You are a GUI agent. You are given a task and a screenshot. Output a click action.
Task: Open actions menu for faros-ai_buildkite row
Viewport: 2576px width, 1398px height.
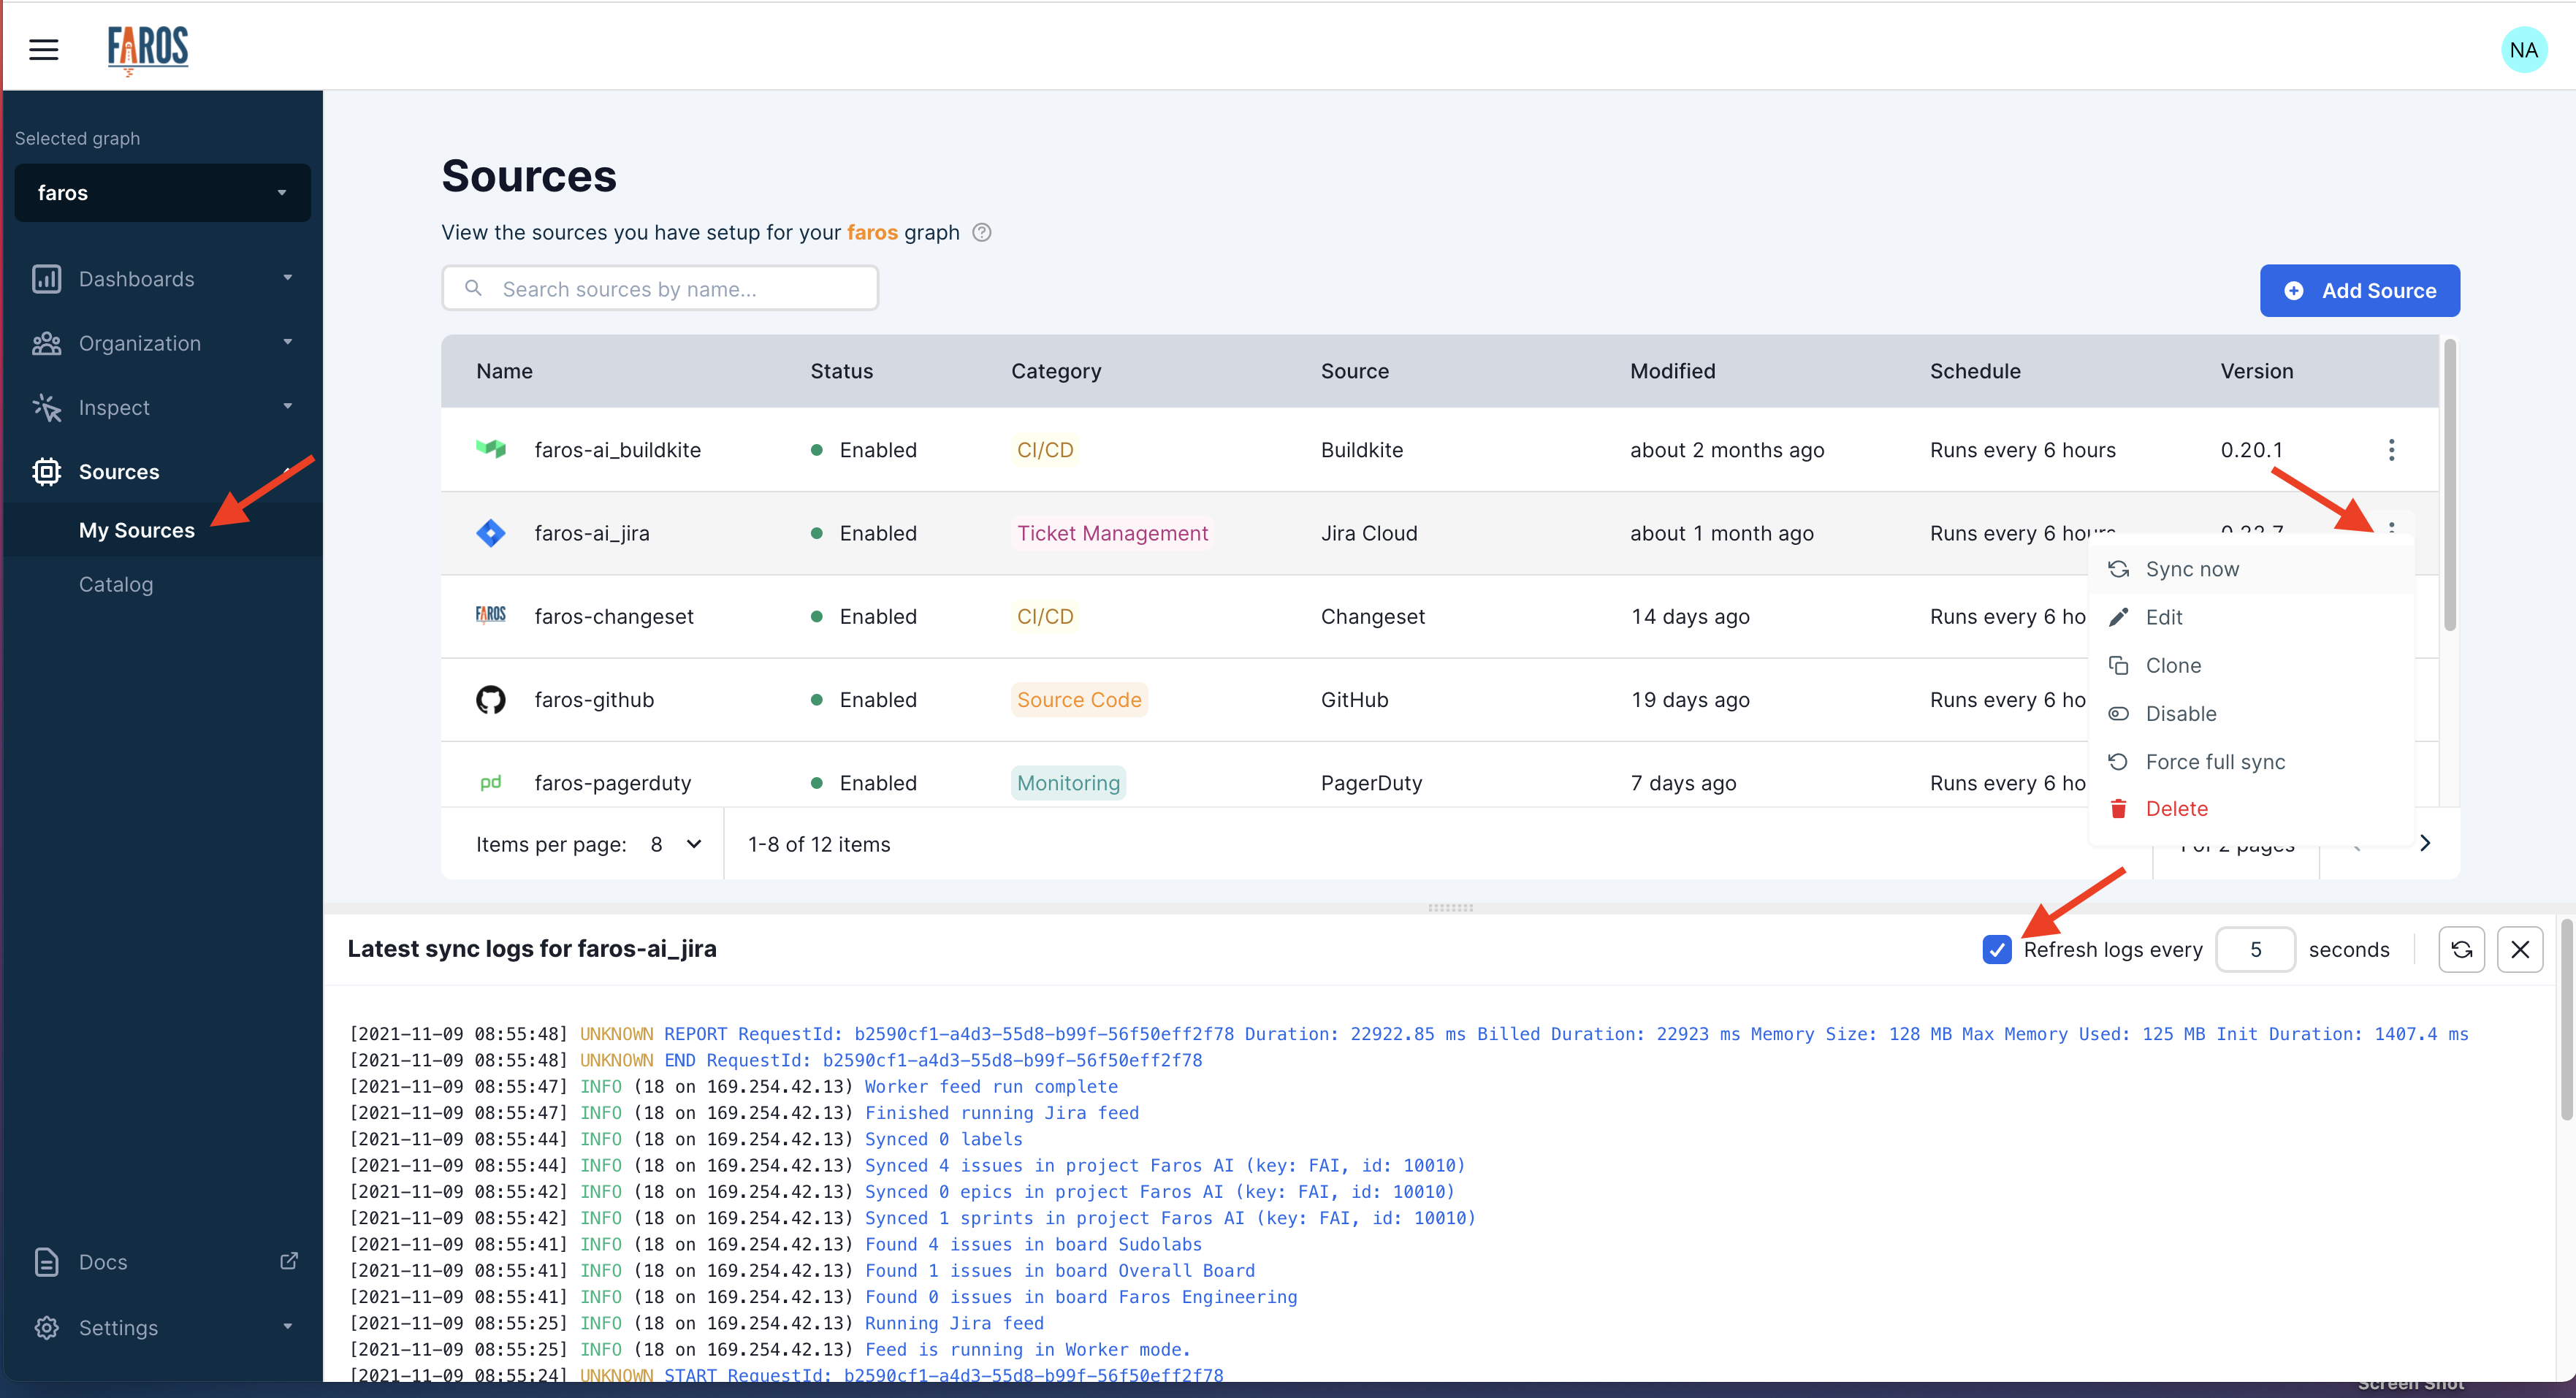tap(2391, 450)
